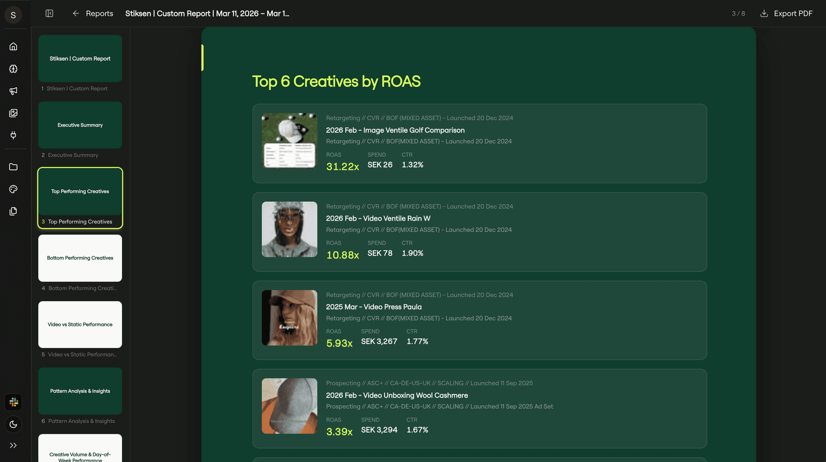
Task: Open the brain insights icon in the sidebar
Action: (13, 69)
